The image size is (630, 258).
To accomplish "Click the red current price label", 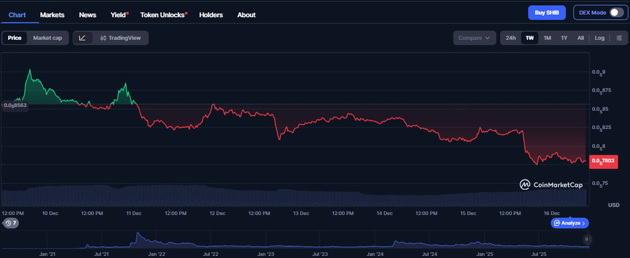I will (602, 161).
